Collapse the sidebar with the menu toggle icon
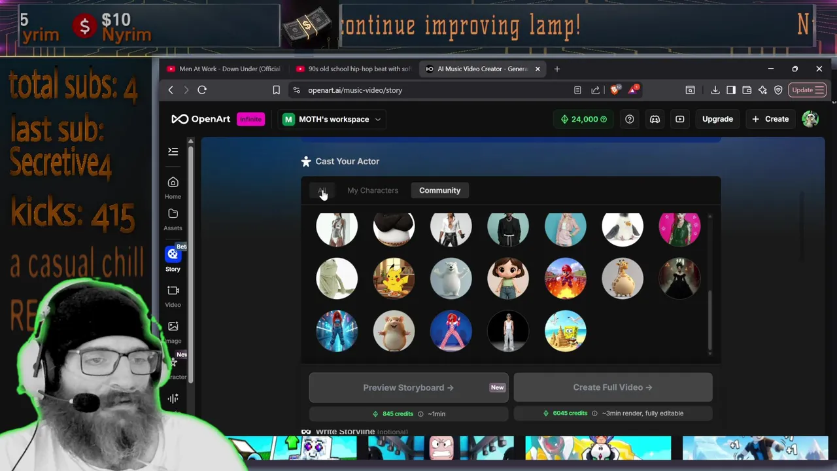Screen dimensions: 837x471 tap(173, 152)
